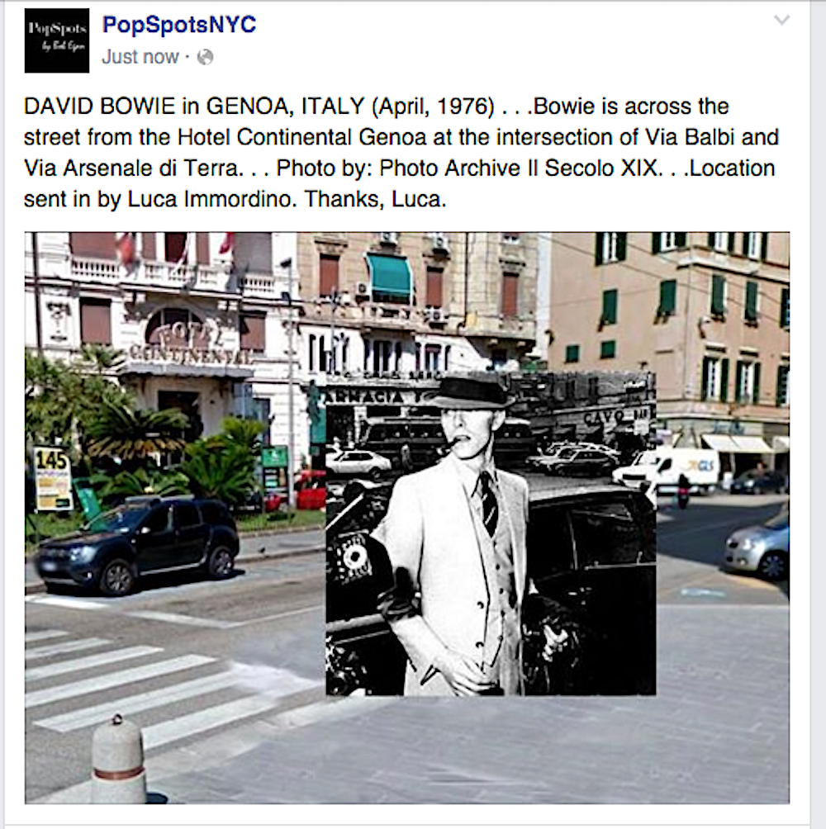Expand the post options chevron
Image resolution: width=826 pixels, height=829 pixels.
781,20
